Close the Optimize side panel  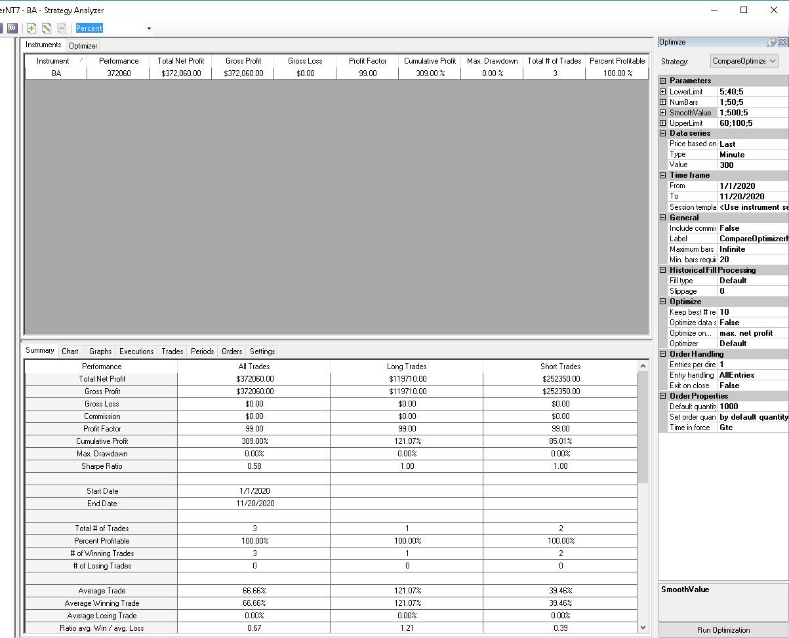[x=782, y=42]
